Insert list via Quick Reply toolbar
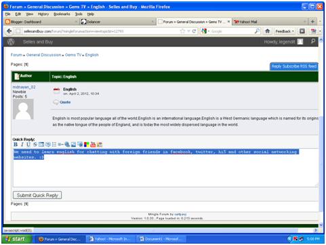The width and height of the screenshot is (326, 245). point(54,145)
